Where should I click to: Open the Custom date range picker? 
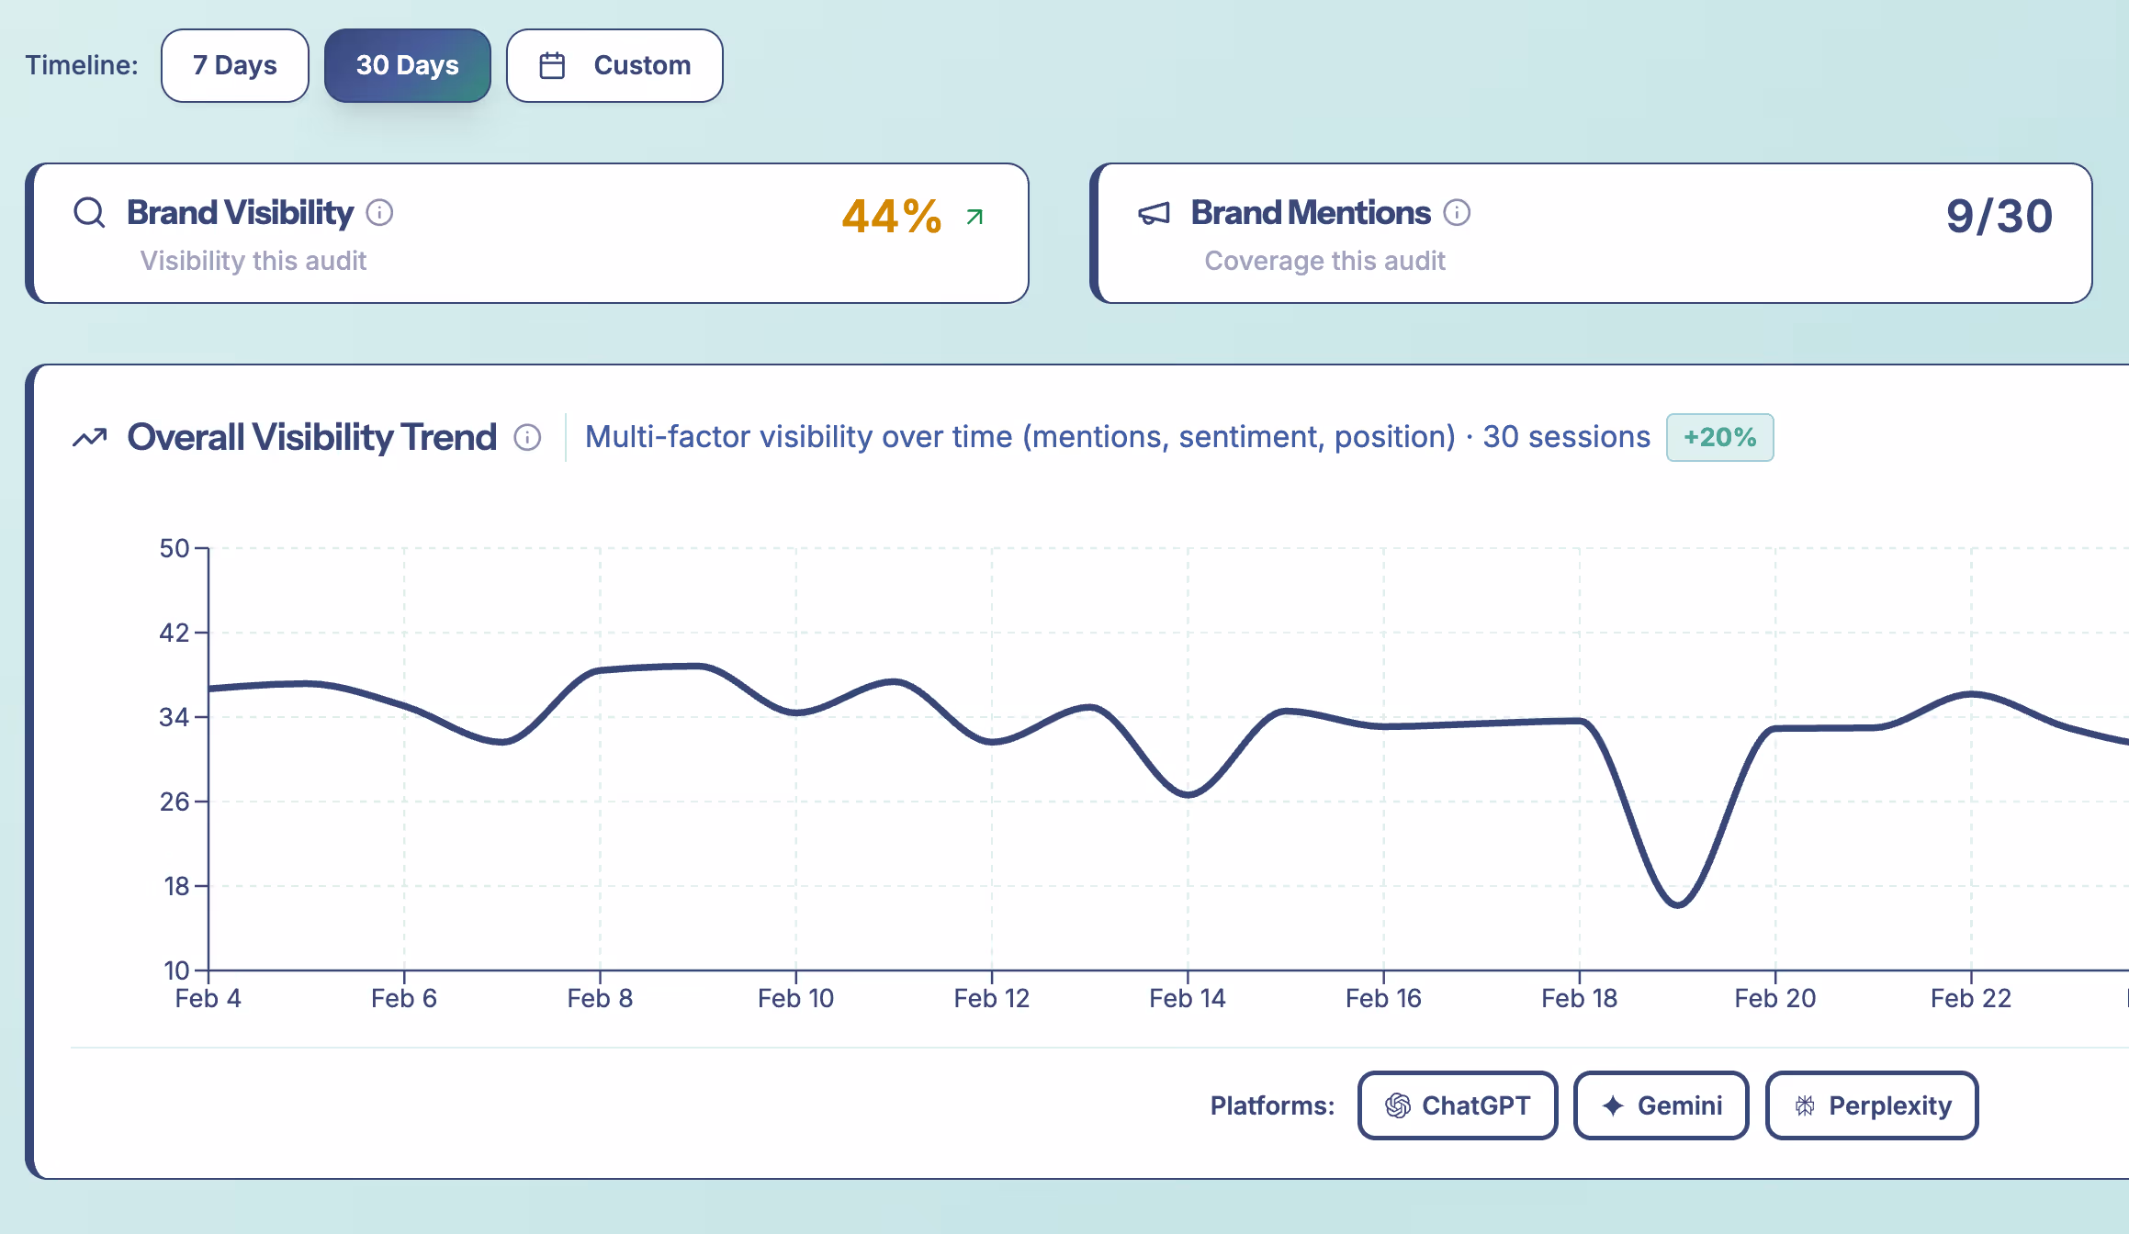614,64
